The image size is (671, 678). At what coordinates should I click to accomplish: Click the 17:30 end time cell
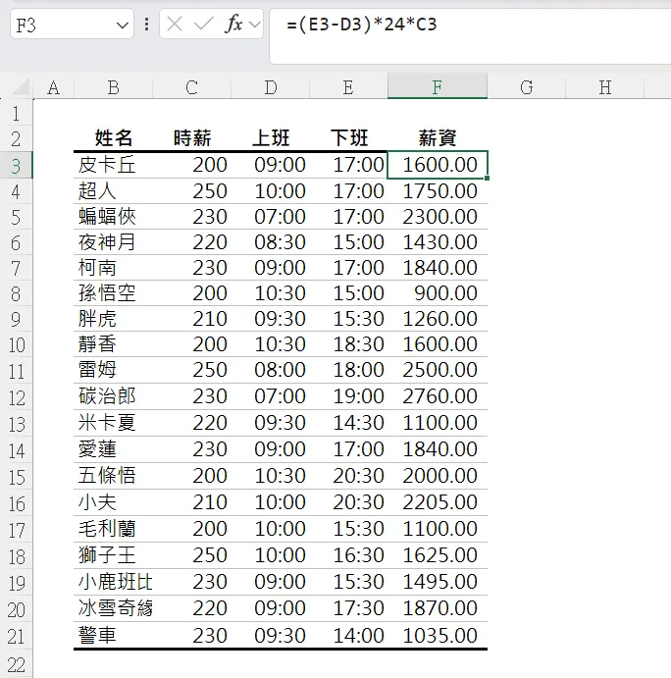point(348,608)
